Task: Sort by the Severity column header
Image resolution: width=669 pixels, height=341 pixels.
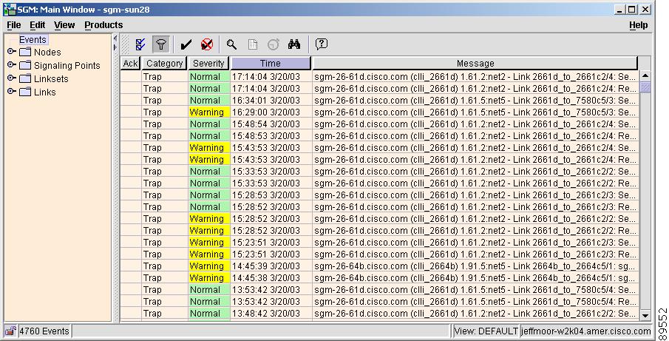Action: coord(208,63)
